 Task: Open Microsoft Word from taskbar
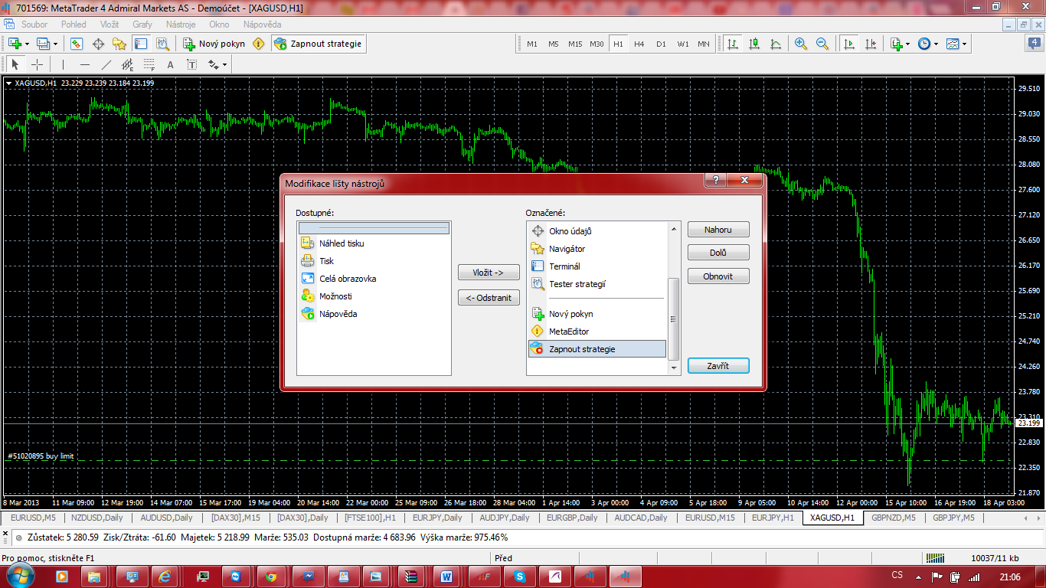click(447, 575)
